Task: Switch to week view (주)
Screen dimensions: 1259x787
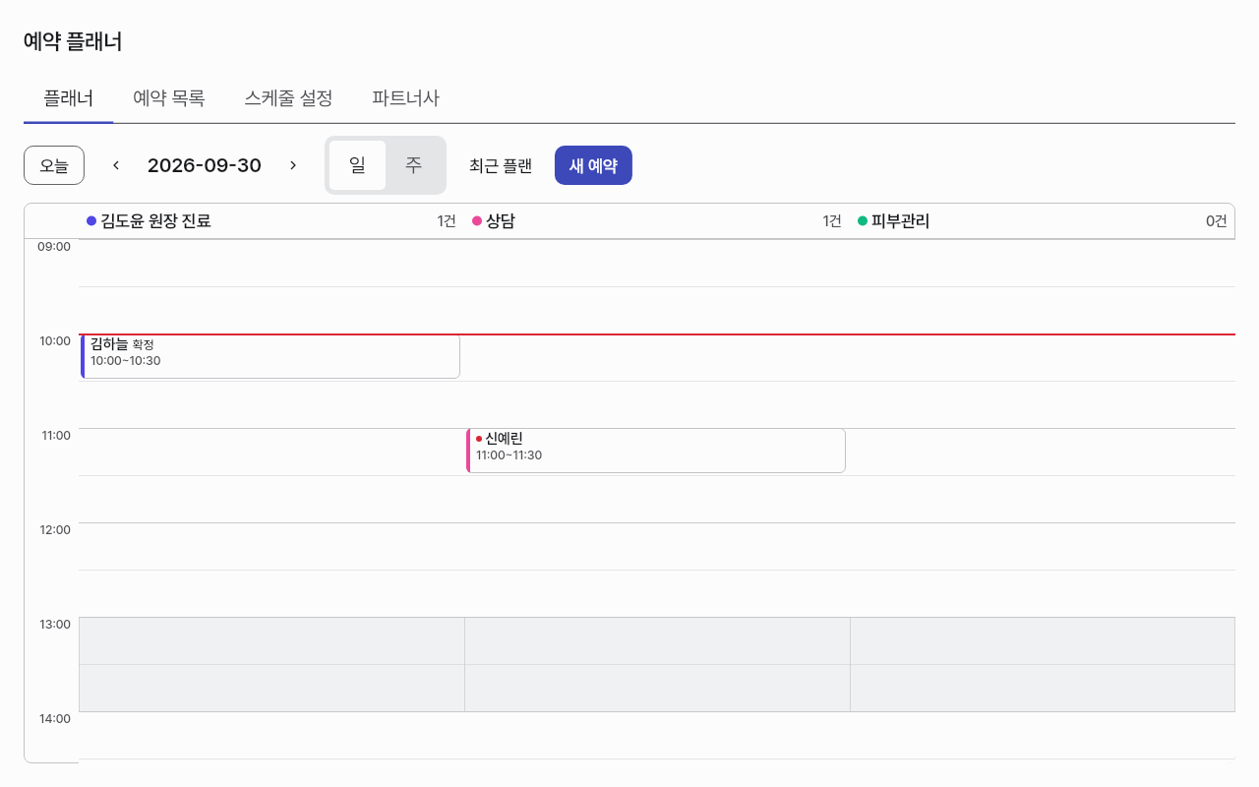Action: tap(414, 165)
